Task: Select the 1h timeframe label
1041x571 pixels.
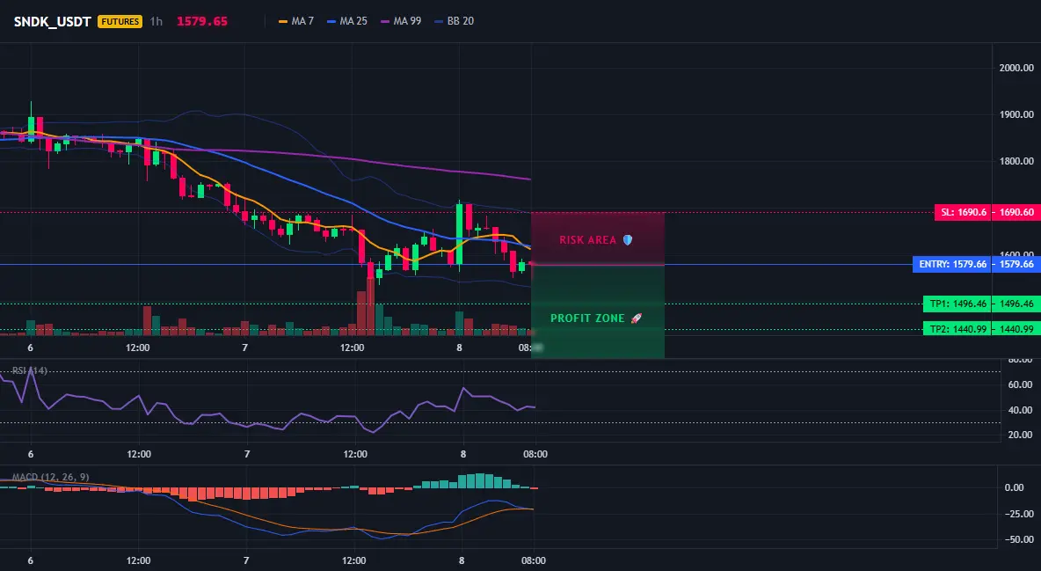Action: coord(156,21)
